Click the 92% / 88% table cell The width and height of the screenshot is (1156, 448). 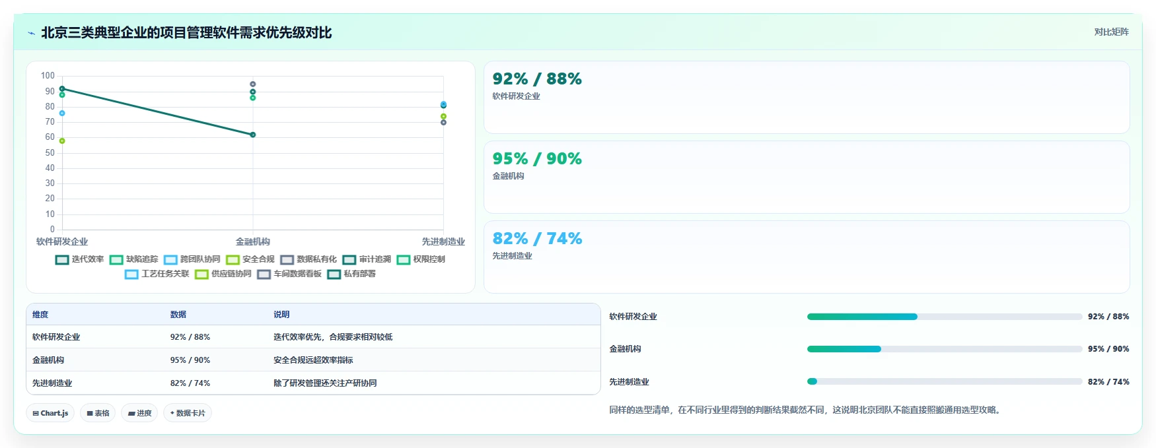pyautogui.click(x=190, y=337)
